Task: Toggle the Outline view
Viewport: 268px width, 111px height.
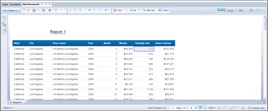Action: point(164,10)
